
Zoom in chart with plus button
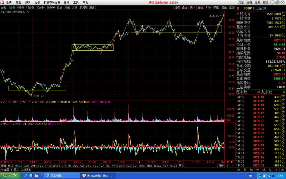click(x=227, y=166)
